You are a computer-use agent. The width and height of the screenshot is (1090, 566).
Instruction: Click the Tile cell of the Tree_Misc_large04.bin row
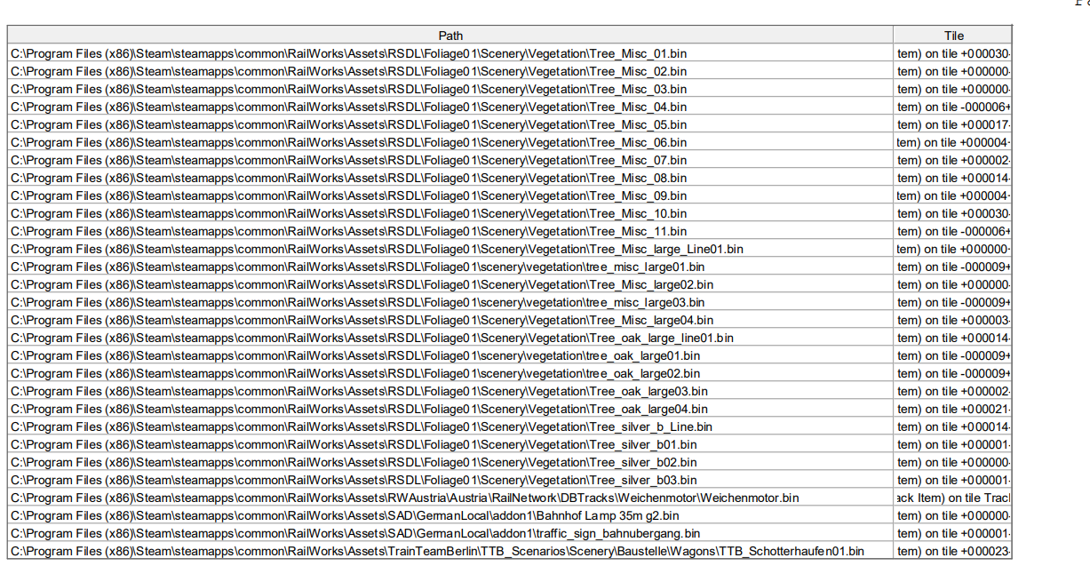[953, 320]
